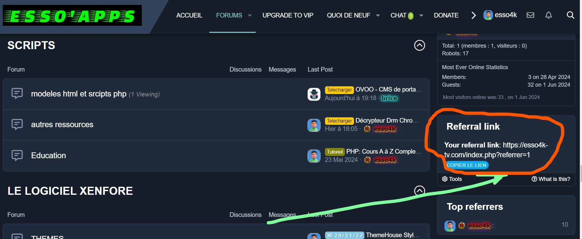The width and height of the screenshot is (582, 239).
Task: Click the Education forum speech-bubble icon
Action: (17, 155)
